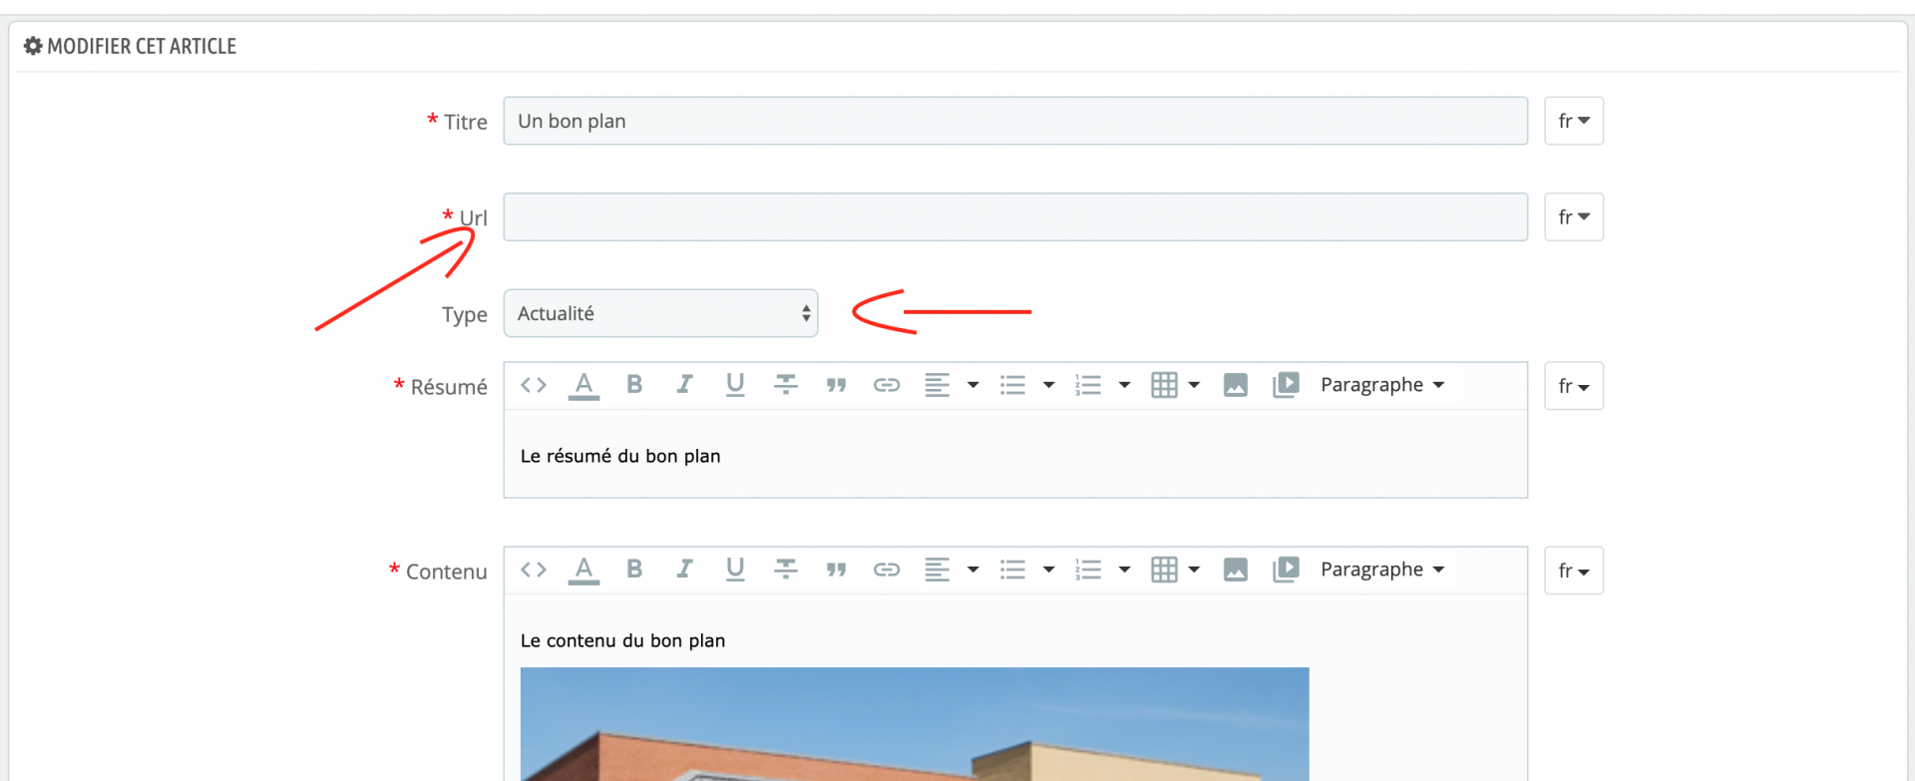Choose text color in Contenu toolbar
Viewport: 1915px width, 781px height.
(583, 570)
